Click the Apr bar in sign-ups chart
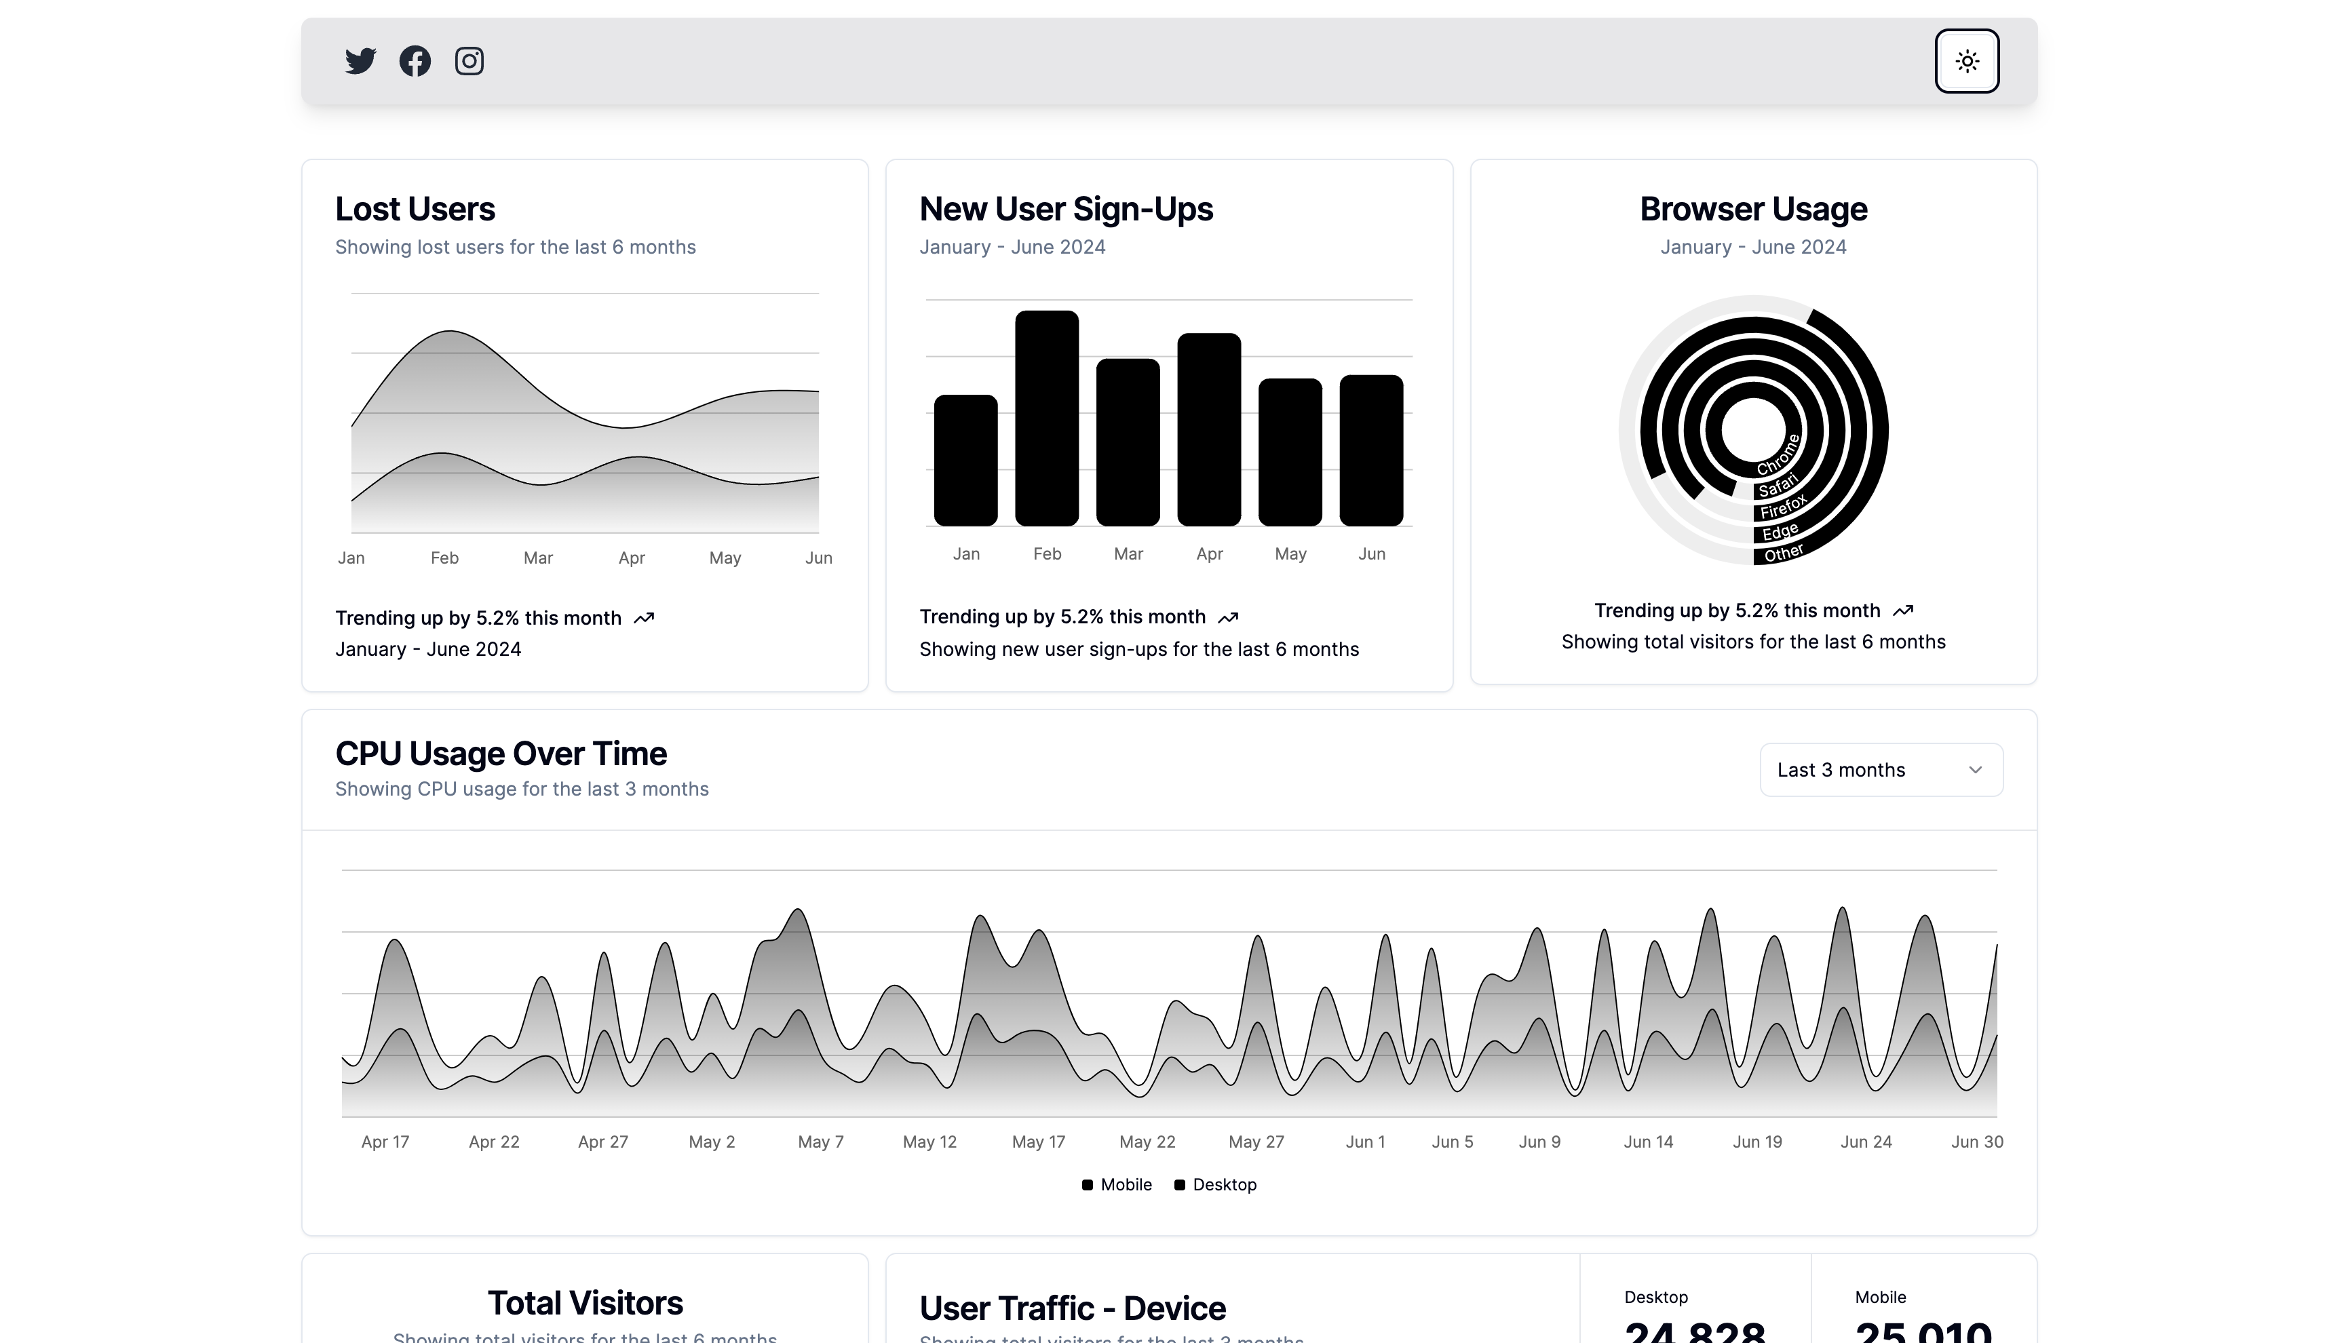Viewport: 2342px width, 1343px height. click(1209, 429)
